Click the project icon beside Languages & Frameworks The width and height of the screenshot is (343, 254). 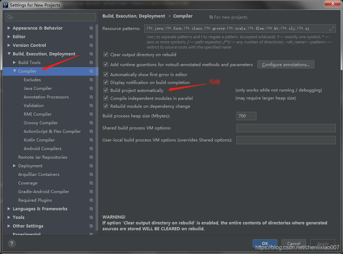coord(91,209)
